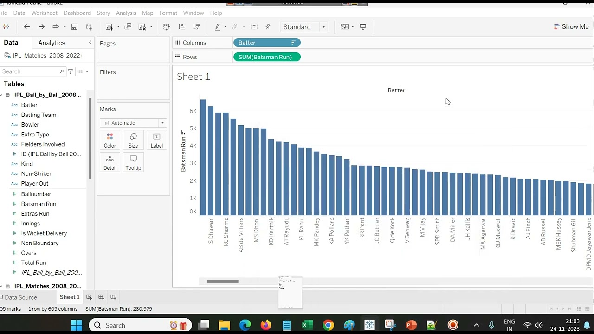The height and width of the screenshot is (334, 594).
Task: Open the Data menu
Action: [19, 13]
